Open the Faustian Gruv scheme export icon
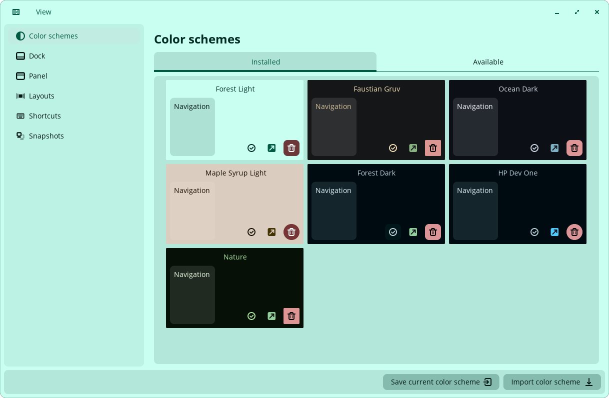Image resolution: width=609 pixels, height=398 pixels. coord(413,148)
